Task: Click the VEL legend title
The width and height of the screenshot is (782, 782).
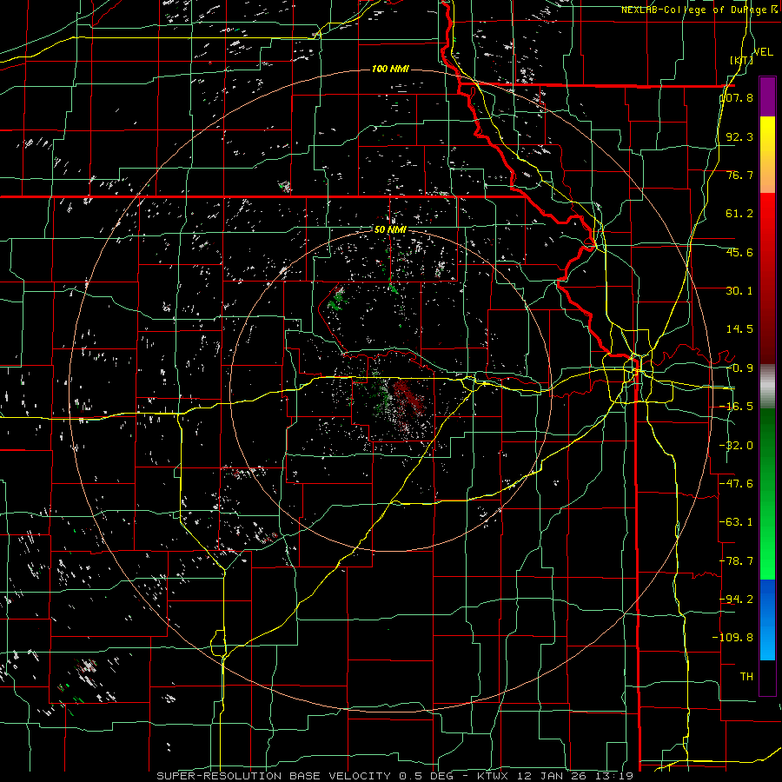Action: 763,52
